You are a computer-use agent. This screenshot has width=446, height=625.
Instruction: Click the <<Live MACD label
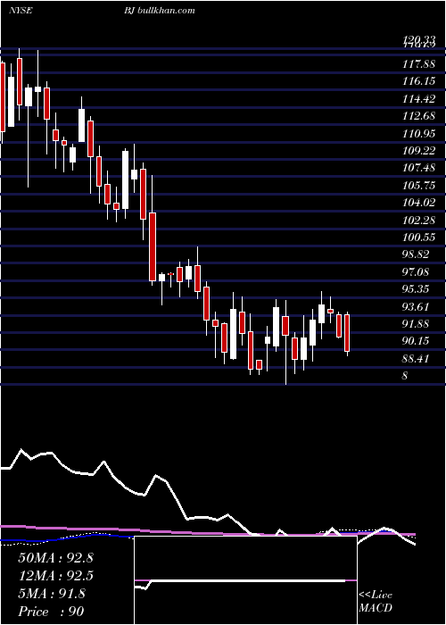coord(376,602)
